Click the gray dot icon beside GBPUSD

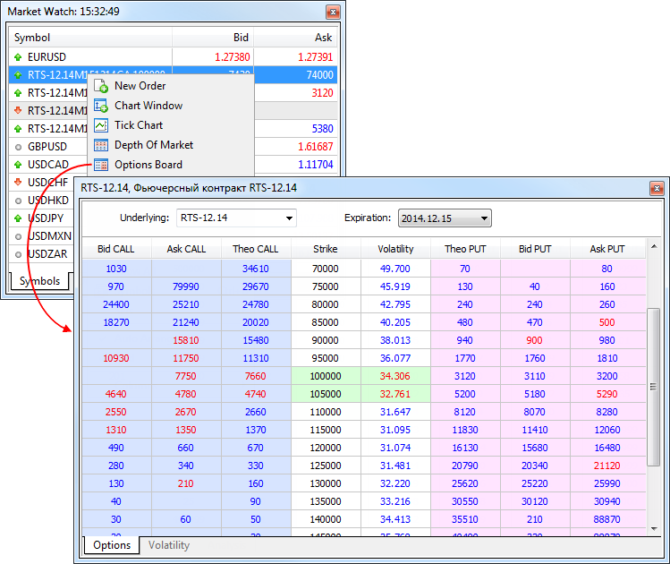pos(18,146)
